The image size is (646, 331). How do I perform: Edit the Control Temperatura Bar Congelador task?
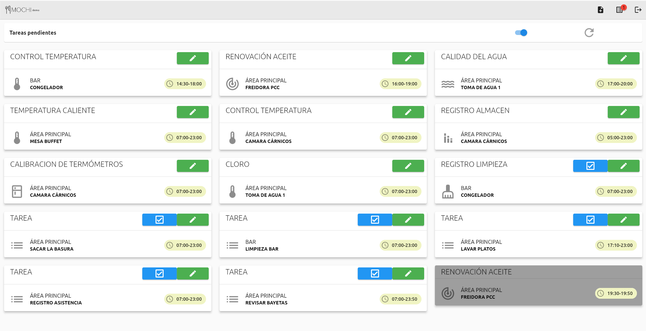tap(193, 58)
